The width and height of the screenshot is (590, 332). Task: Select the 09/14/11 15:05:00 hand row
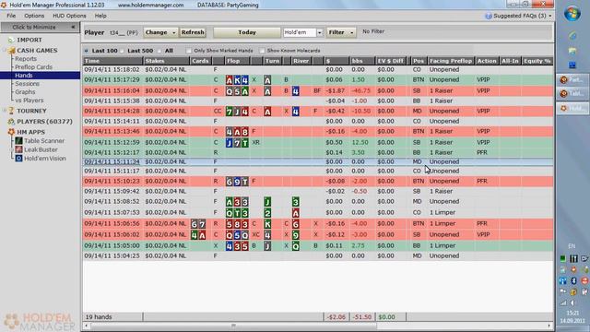tap(318, 245)
